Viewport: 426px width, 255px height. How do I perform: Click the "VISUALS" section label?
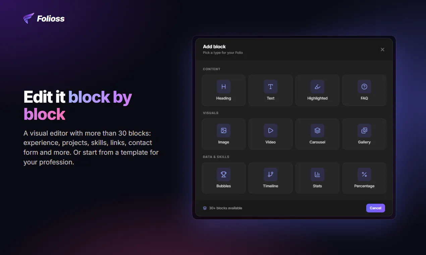click(211, 113)
